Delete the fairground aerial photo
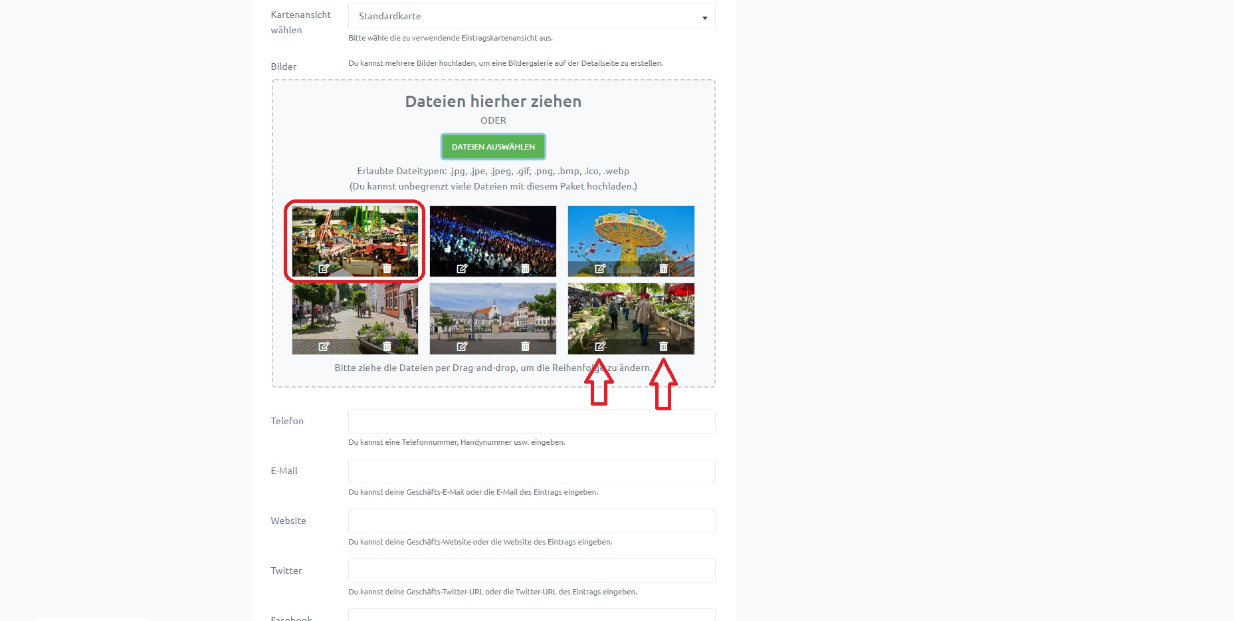The height and width of the screenshot is (621, 1234). [387, 269]
